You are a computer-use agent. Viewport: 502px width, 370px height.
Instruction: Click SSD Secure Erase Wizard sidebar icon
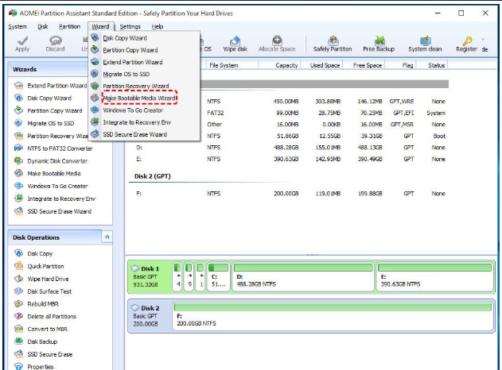click(x=18, y=211)
